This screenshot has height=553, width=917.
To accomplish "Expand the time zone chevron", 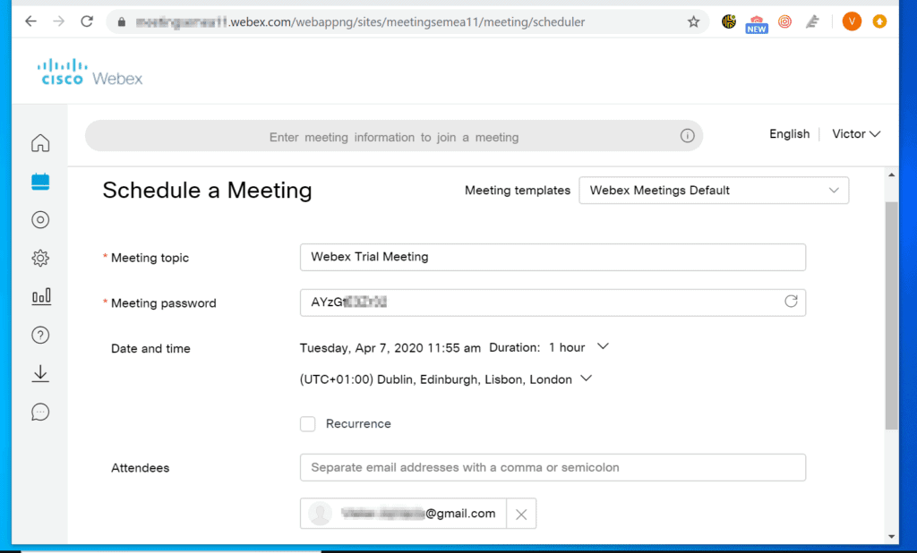I will point(586,379).
